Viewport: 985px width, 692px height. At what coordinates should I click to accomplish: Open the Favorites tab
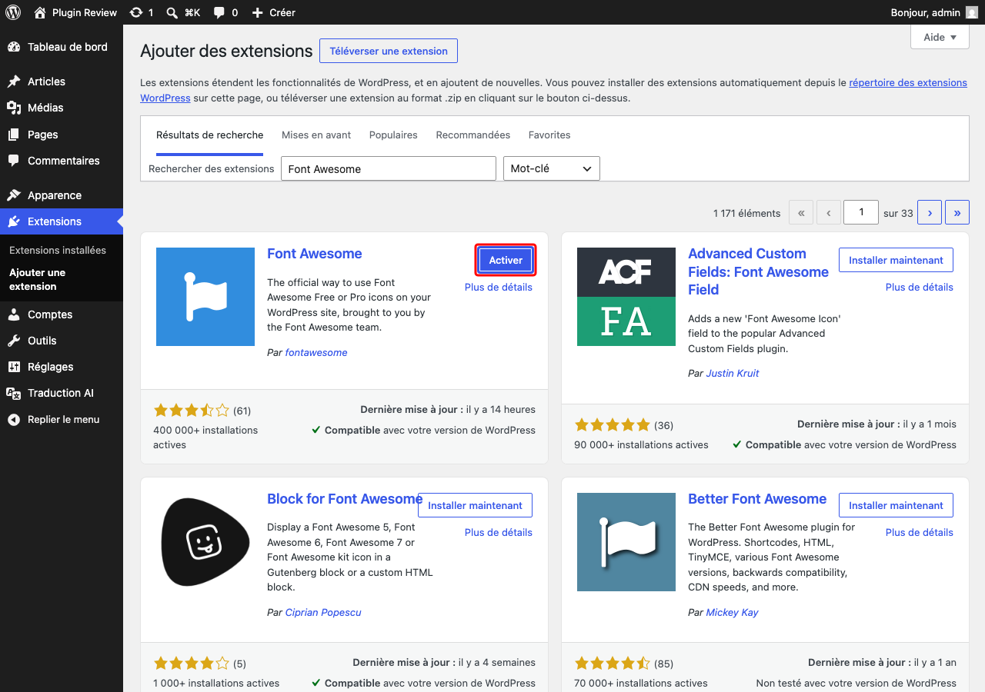click(x=549, y=135)
